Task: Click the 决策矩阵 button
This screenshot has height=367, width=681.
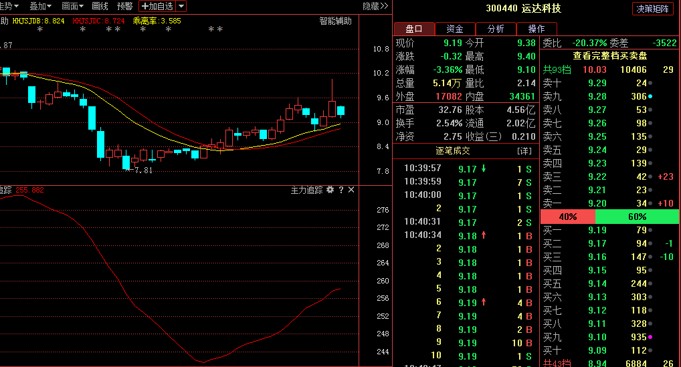Action: (653, 9)
